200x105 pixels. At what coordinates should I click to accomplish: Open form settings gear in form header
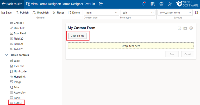(191, 28)
